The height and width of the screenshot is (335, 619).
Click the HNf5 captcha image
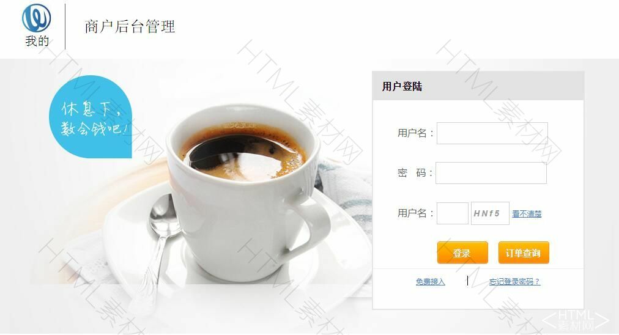click(490, 213)
